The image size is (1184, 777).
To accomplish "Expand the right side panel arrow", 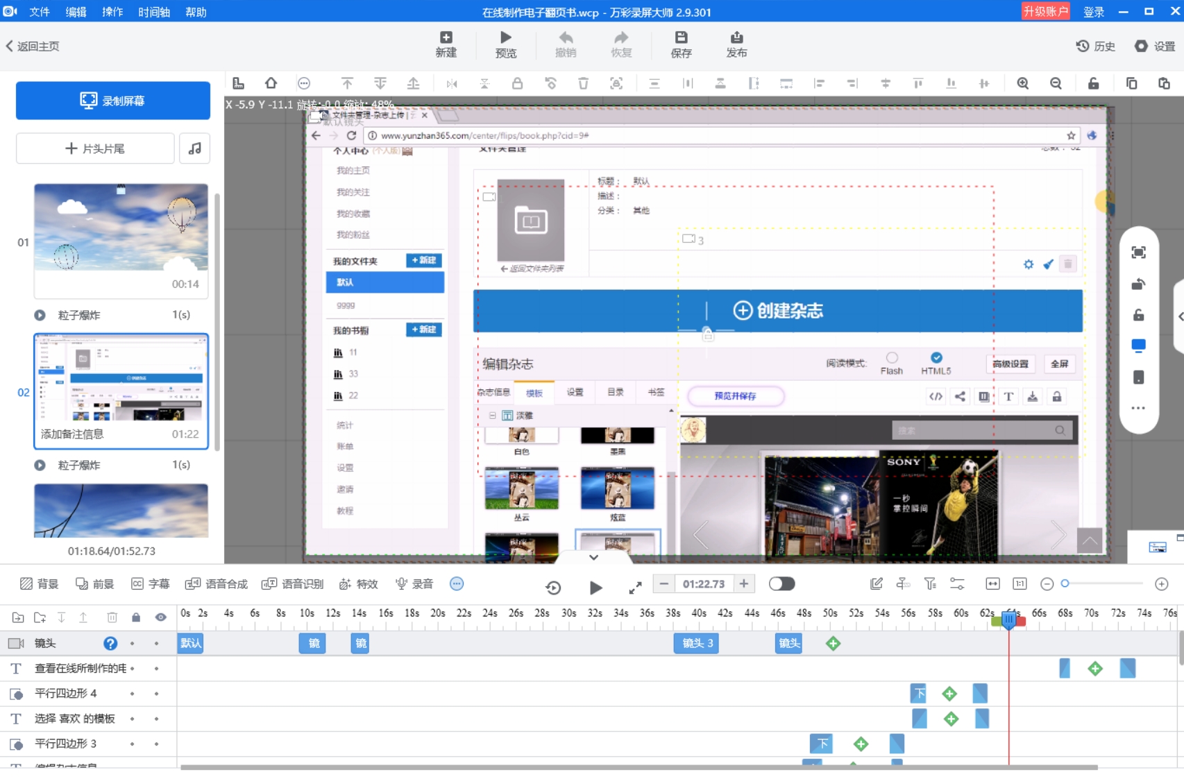I will [1179, 316].
